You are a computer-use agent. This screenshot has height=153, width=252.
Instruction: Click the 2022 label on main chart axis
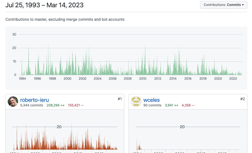pyautogui.click(x=233, y=78)
